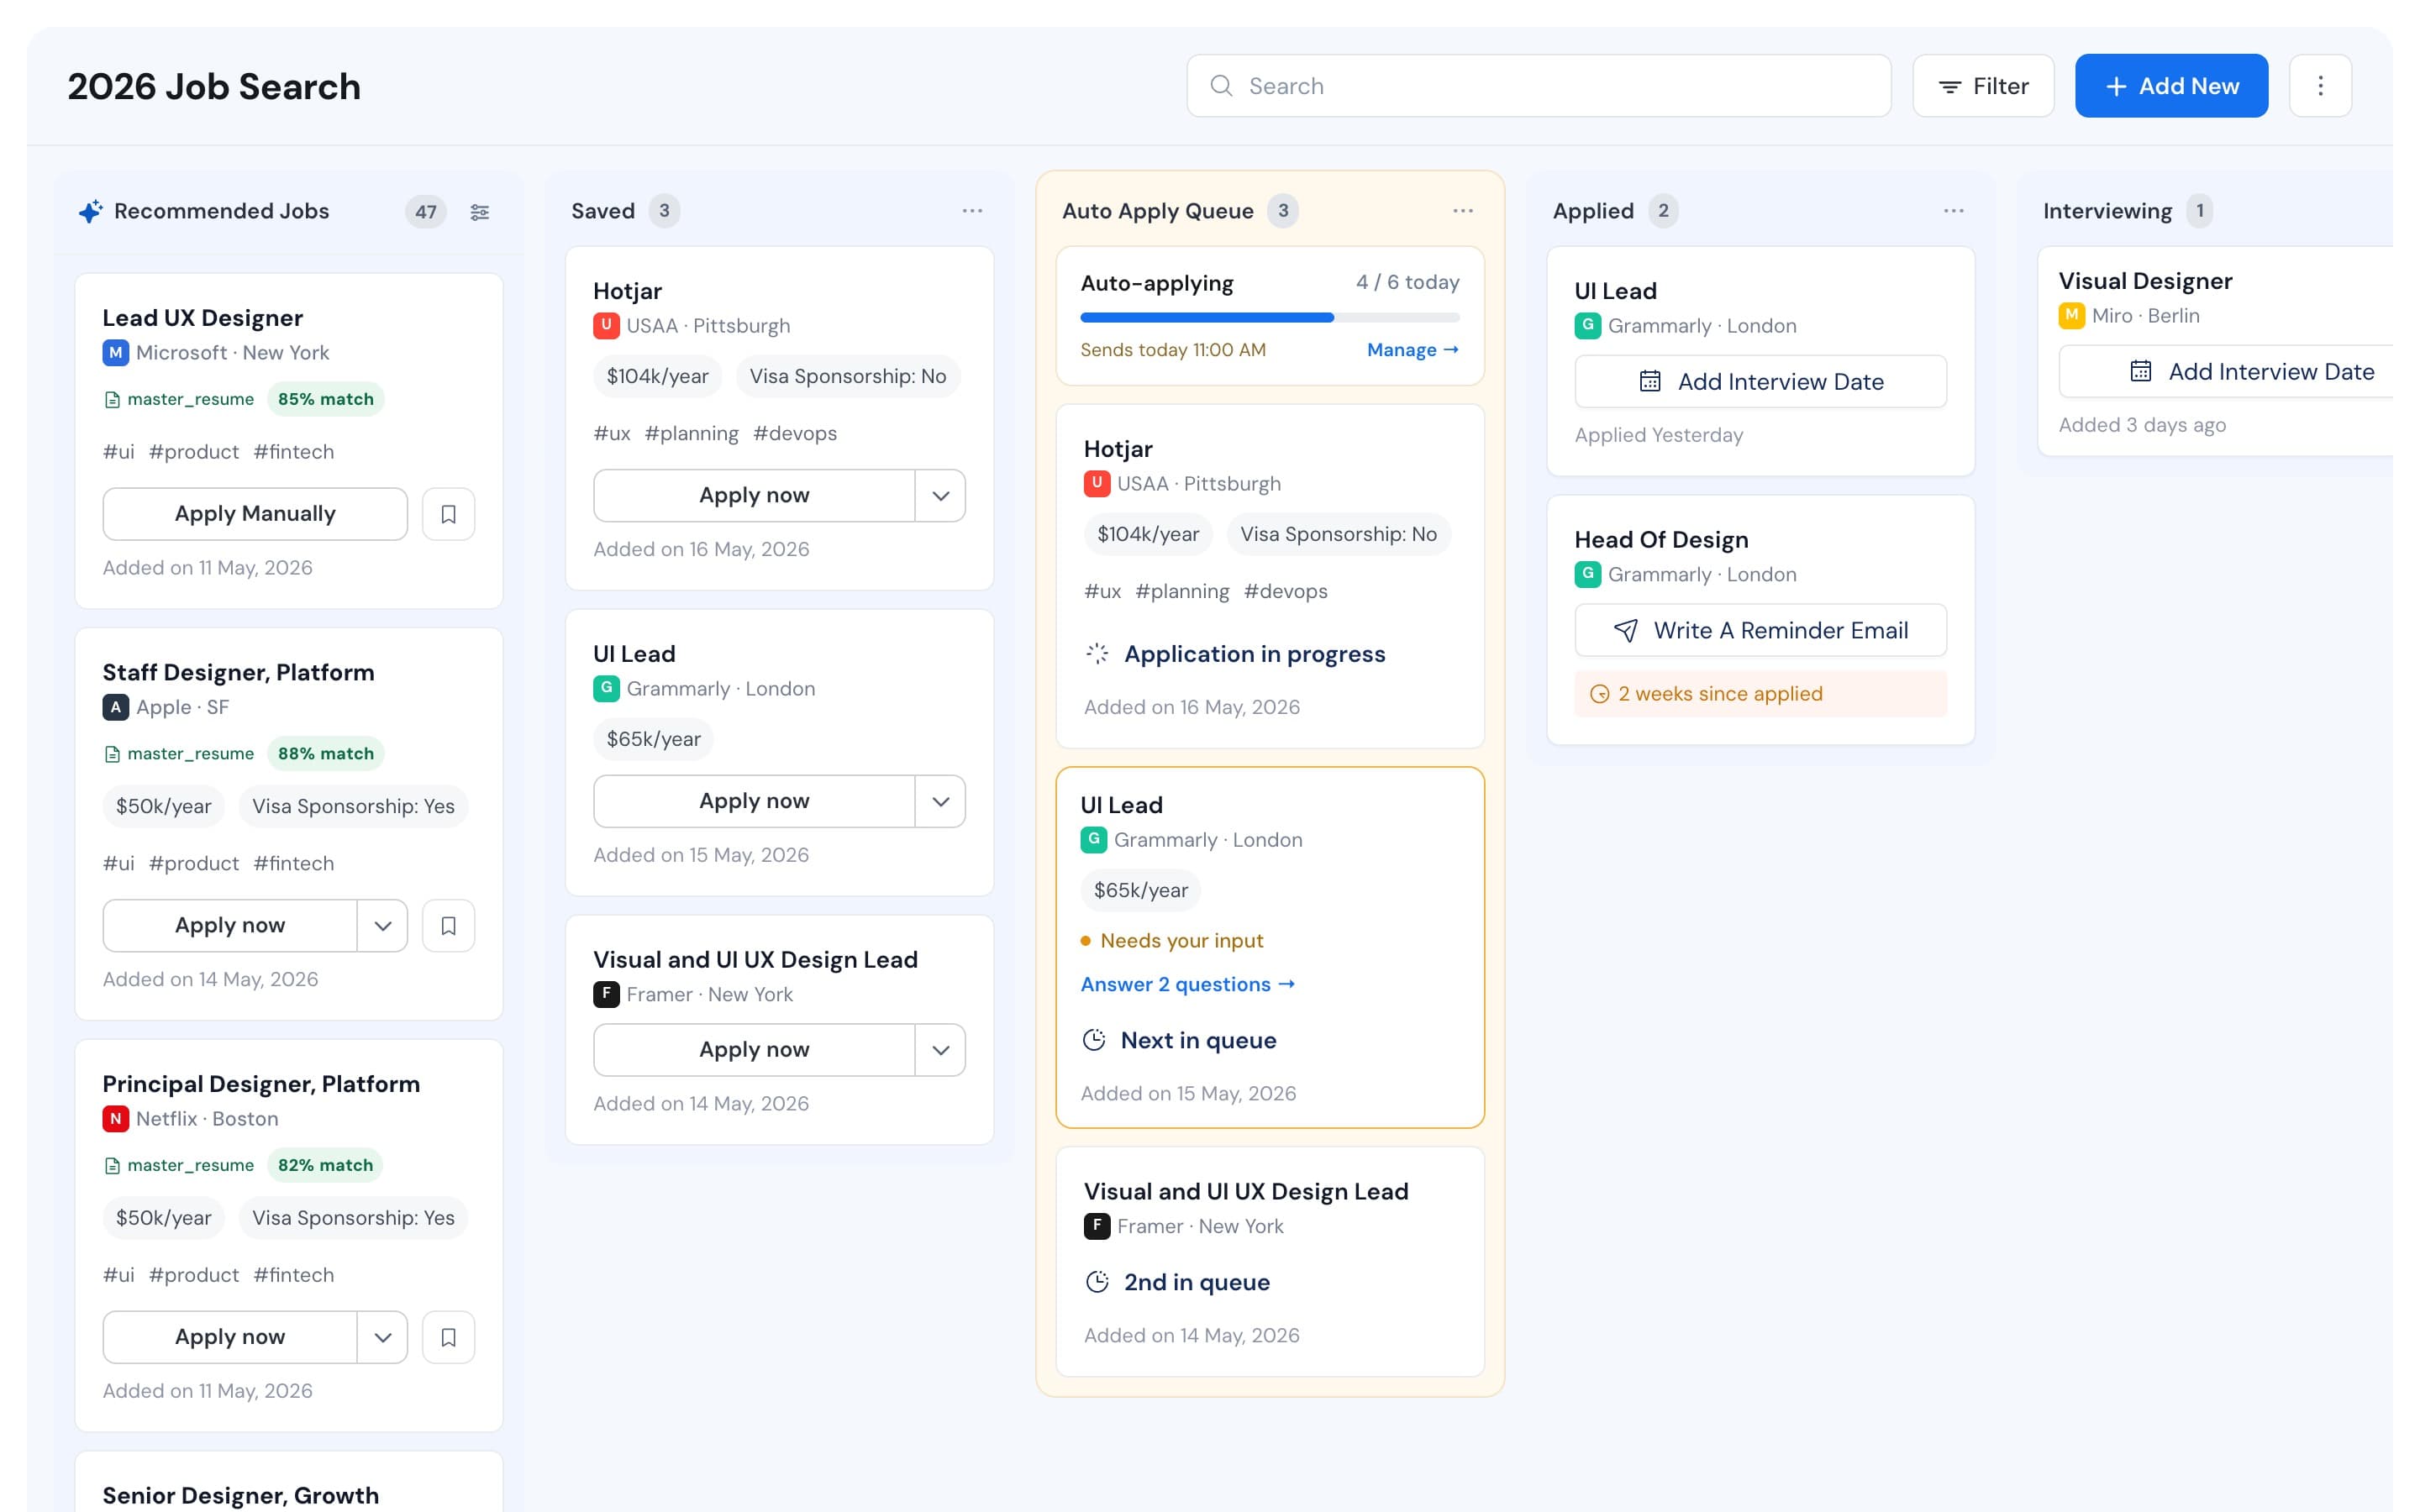Image resolution: width=2420 pixels, height=1512 pixels.
Task: Bookmark the Principal Designer, Platform job
Action: coord(448,1337)
